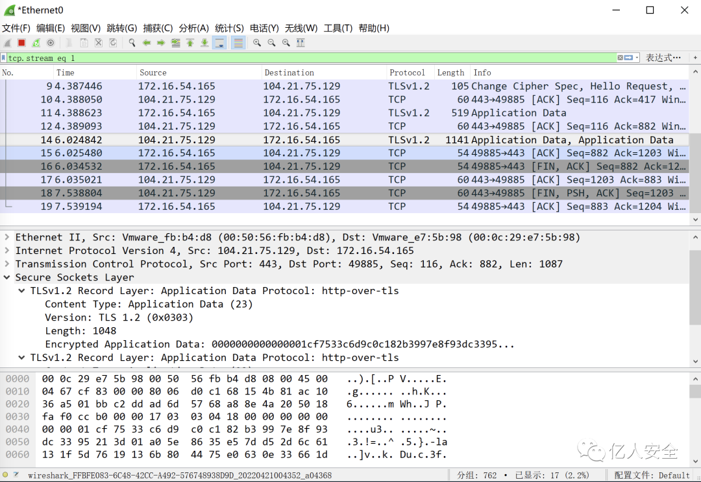Screen dimensions: 701x482
Task: Collapse second TLSv1.2 Record Layer node
Action: 21,358
